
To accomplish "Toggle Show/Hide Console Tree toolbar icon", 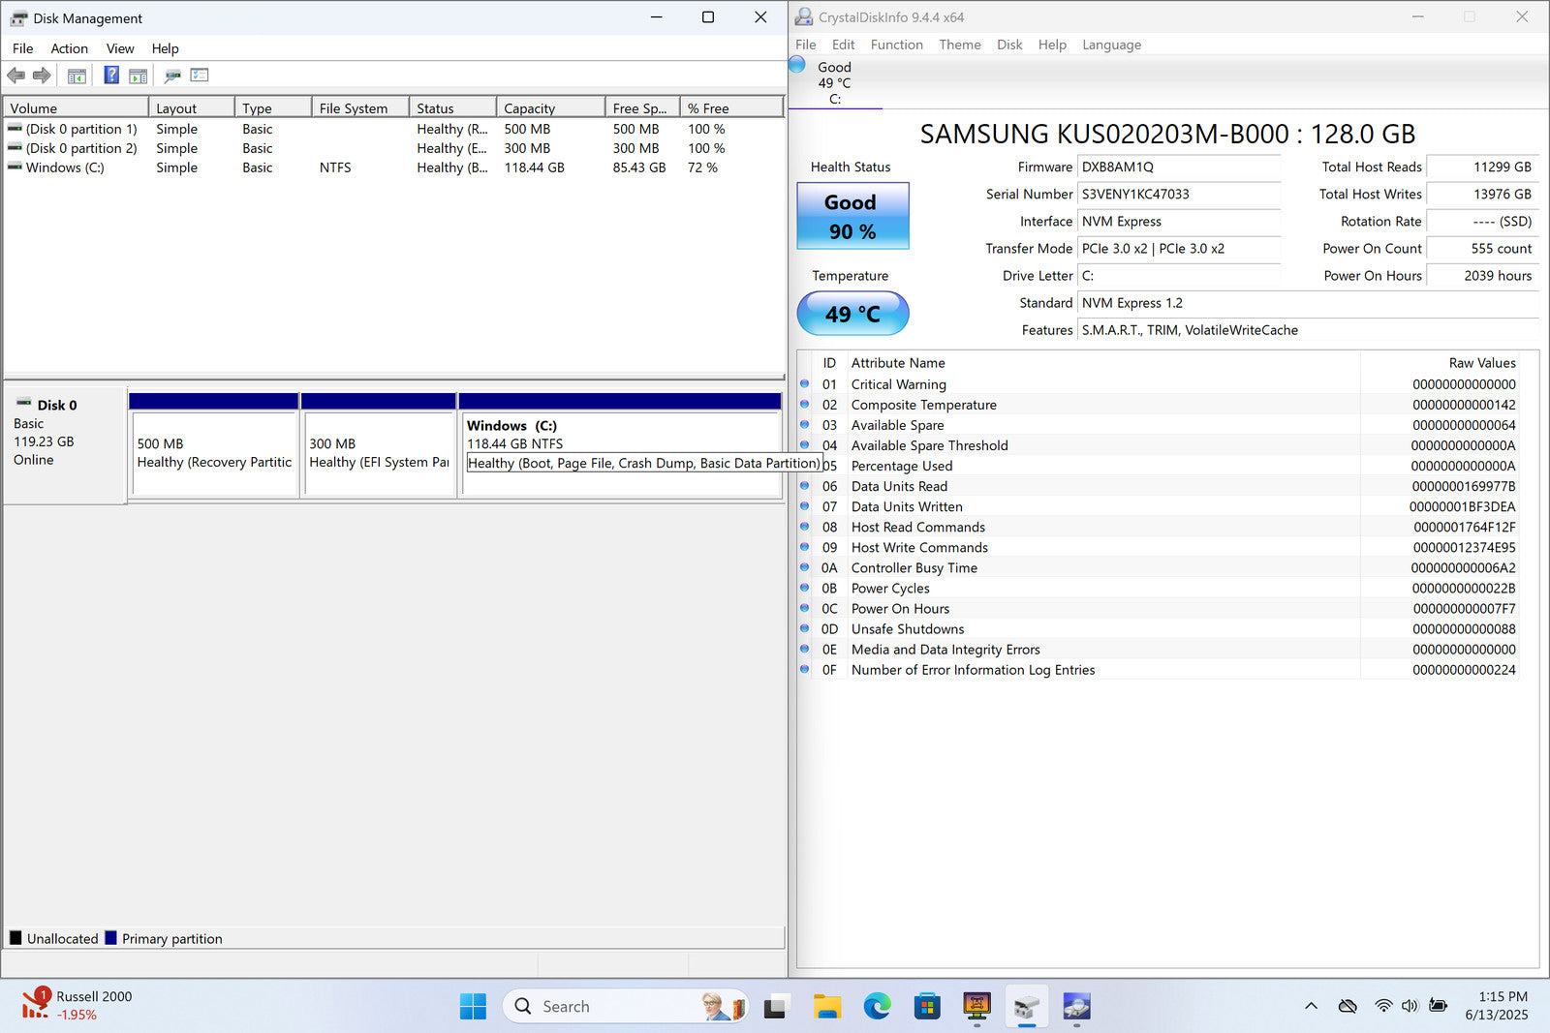I will coord(77,76).
